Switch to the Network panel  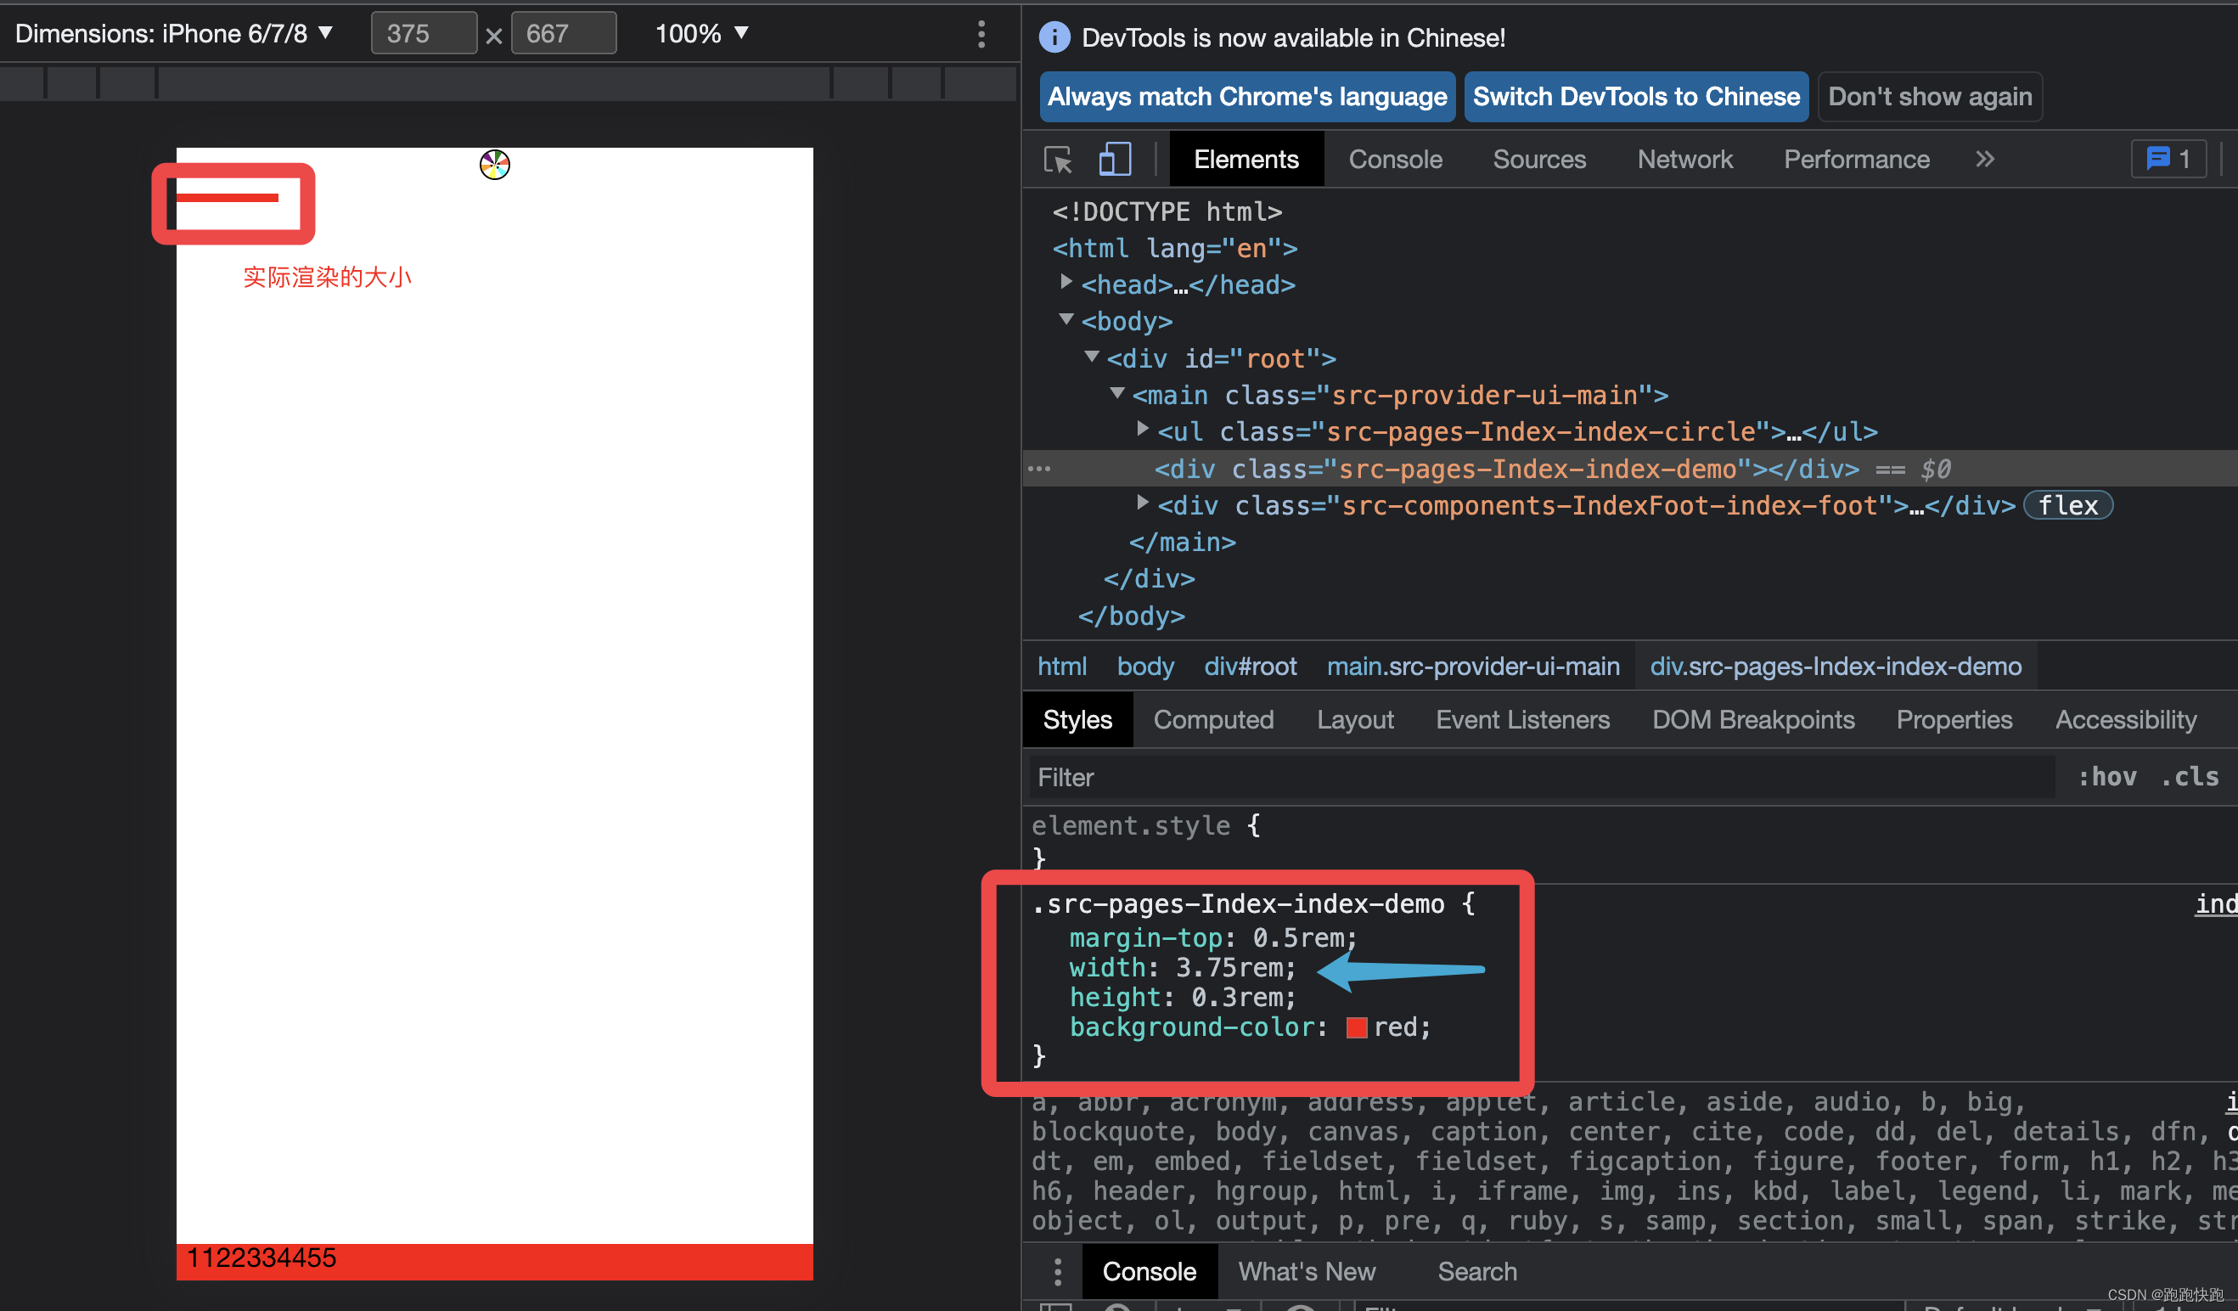point(1684,159)
